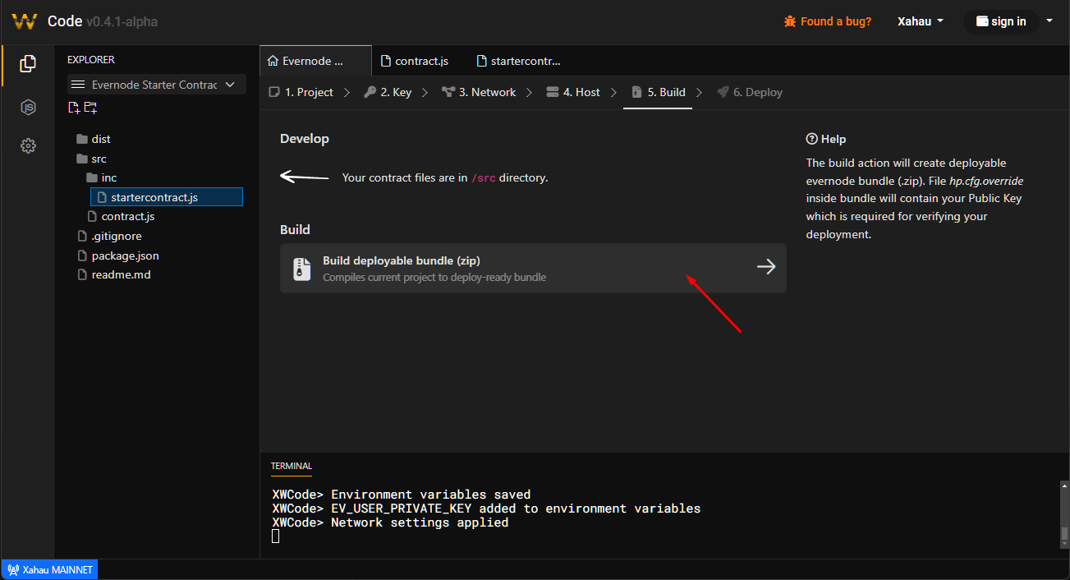Click the XWCode logo
The height and width of the screenshot is (580, 1070).
(x=25, y=22)
